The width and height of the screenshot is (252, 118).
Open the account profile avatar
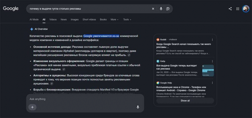(x=246, y=9)
